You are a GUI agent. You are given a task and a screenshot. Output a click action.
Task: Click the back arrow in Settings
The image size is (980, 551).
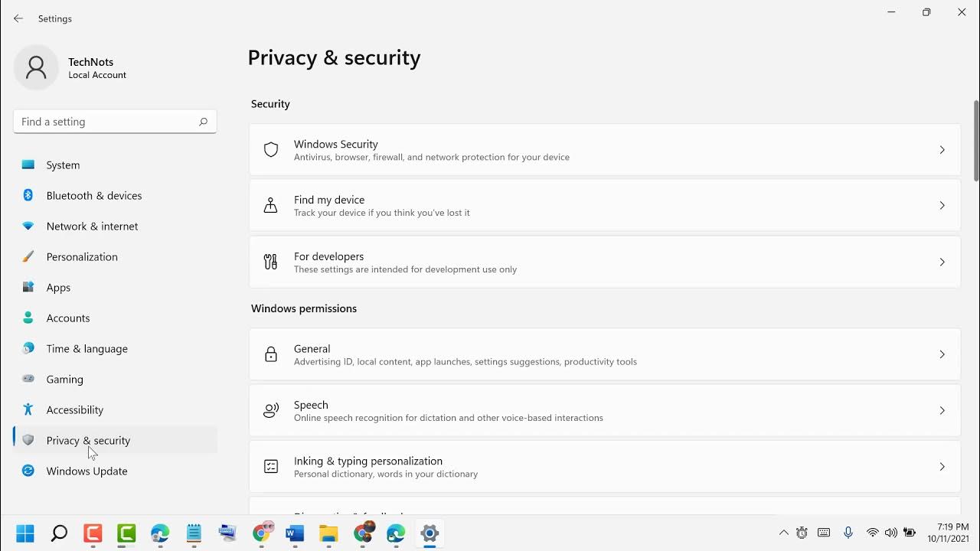(18, 18)
